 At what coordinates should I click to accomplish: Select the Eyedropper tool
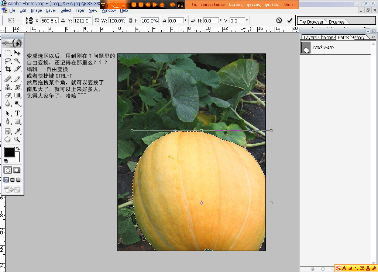coord(17,131)
